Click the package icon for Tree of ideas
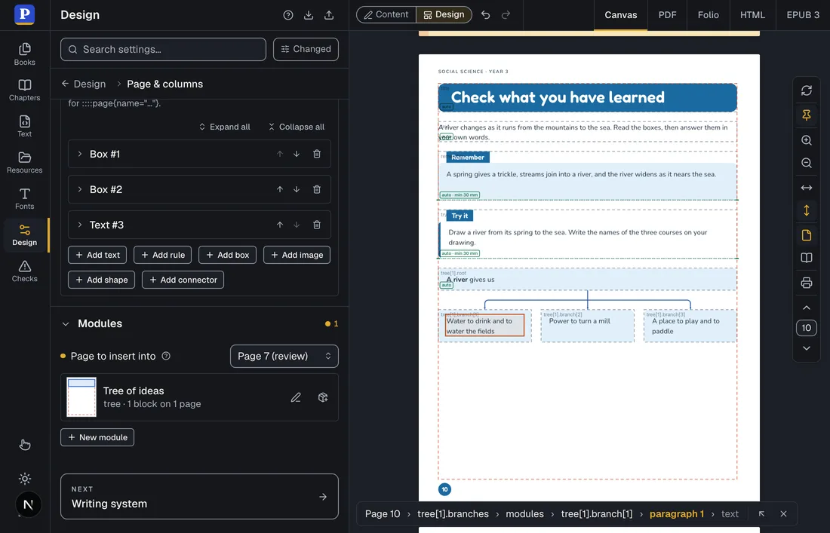830x533 pixels. 323,397
